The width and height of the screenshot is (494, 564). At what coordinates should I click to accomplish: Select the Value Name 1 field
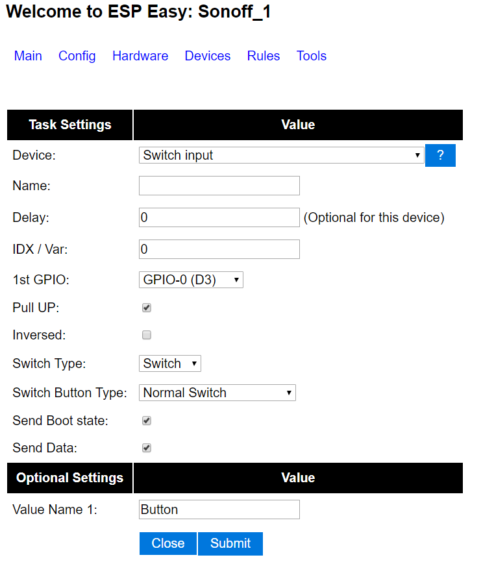(219, 509)
